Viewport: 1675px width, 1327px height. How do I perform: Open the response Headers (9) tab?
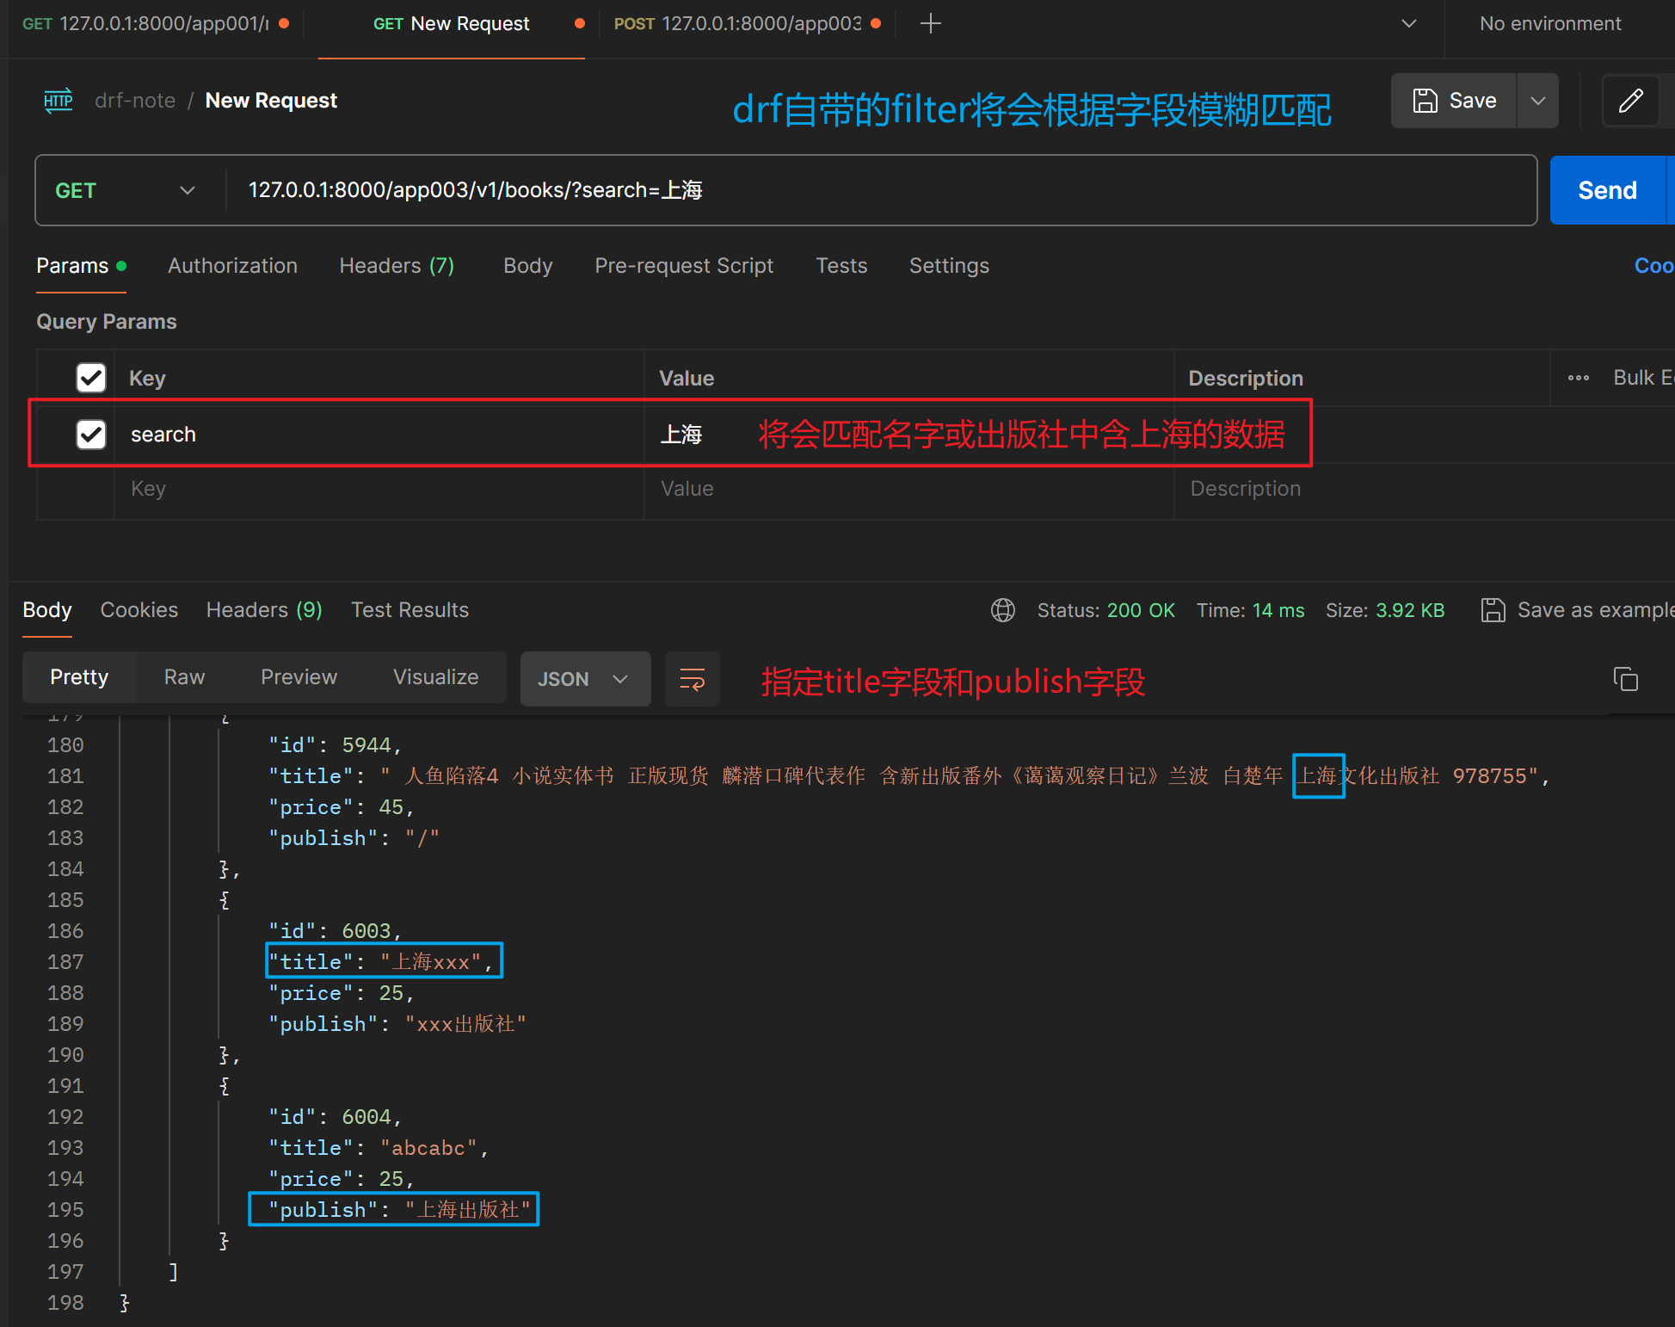(264, 610)
